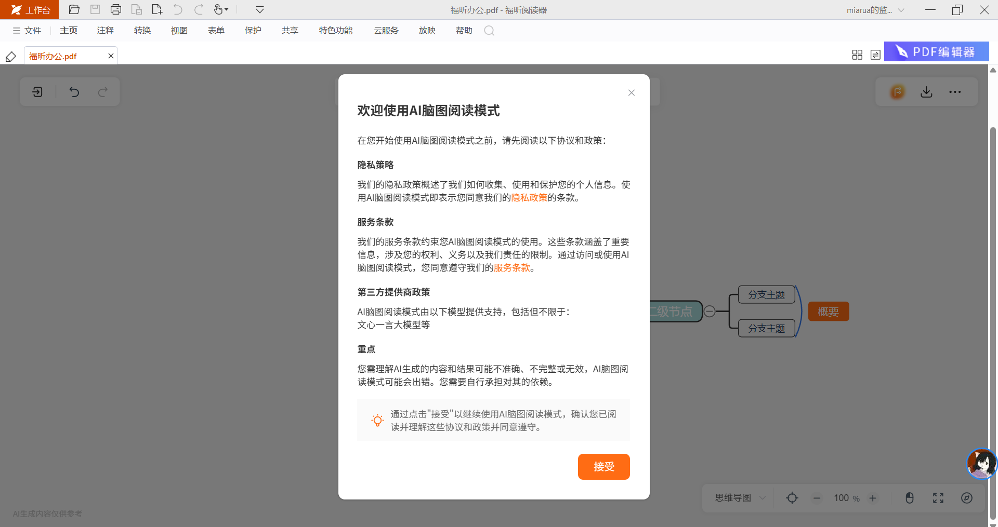This screenshot has height=527, width=998.
Task: Click the hand tool icon
Action: point(219,9)
